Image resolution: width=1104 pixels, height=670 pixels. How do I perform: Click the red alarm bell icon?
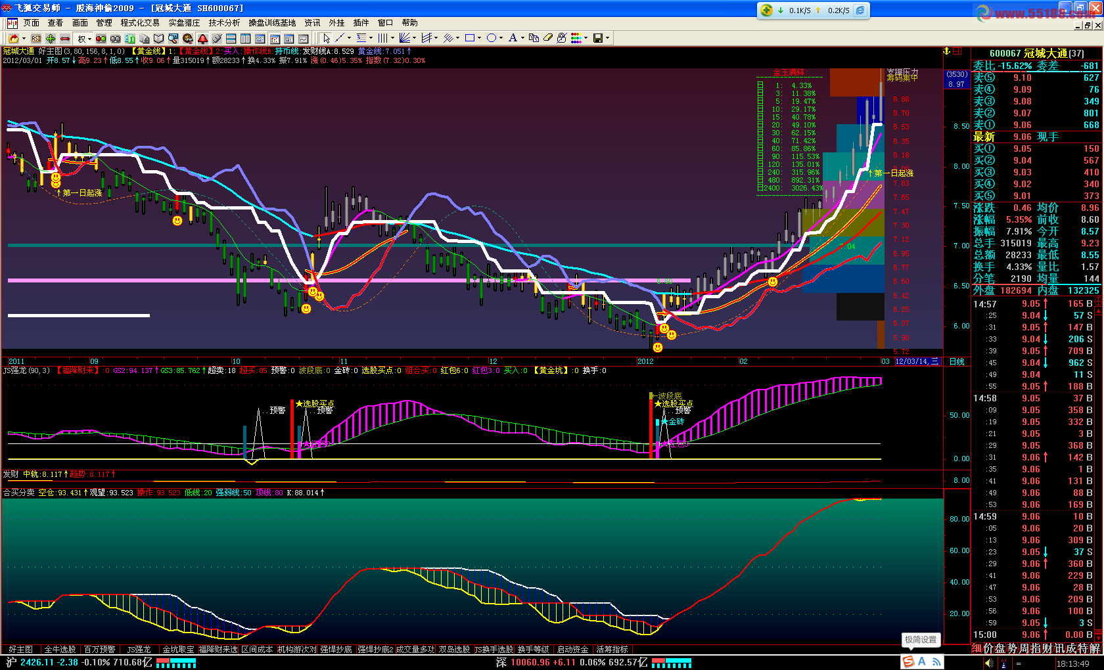point(202,39)
